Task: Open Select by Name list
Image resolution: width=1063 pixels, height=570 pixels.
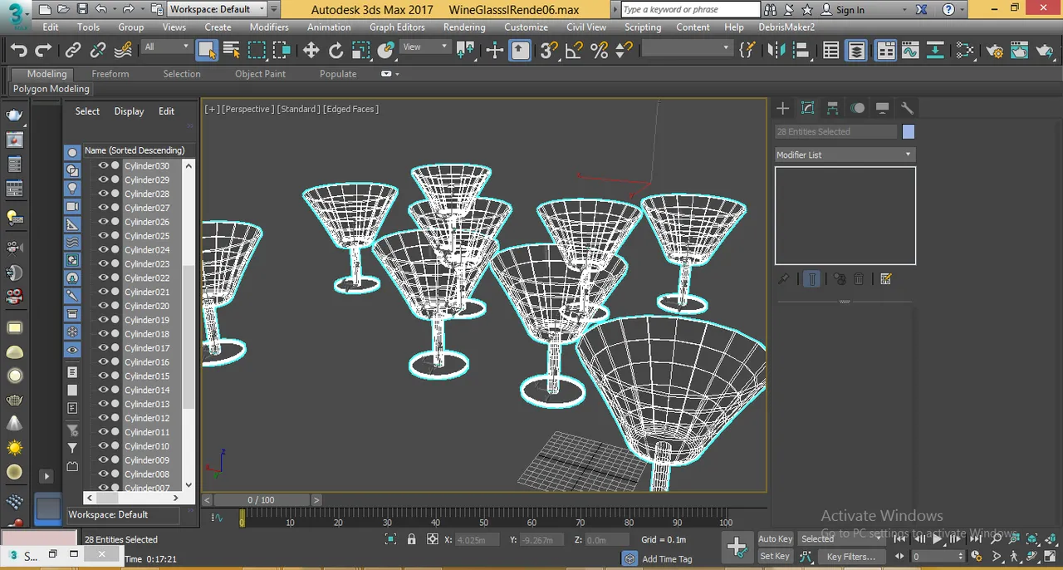Action: (x=232, y=51)
